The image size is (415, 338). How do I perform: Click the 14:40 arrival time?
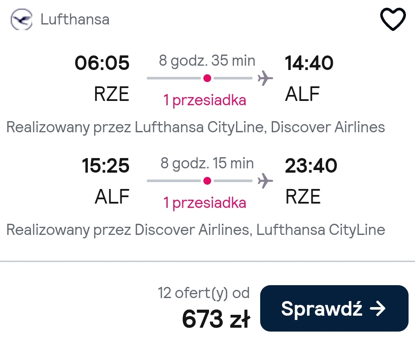point(309,63)
